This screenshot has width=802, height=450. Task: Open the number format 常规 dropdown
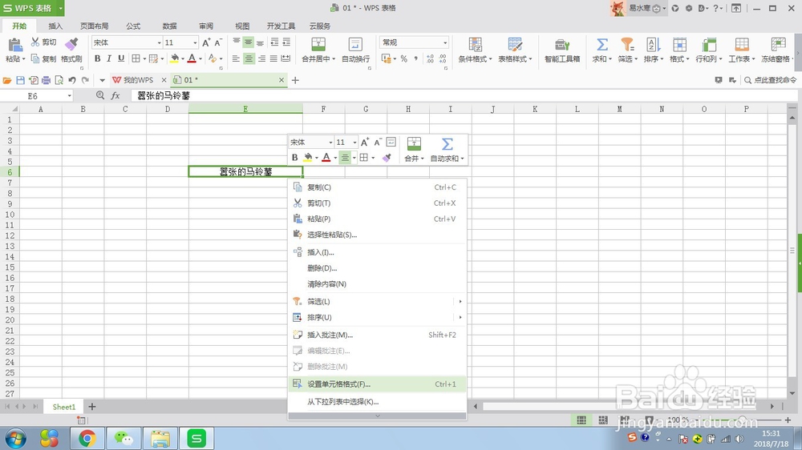tap(445, 42)
